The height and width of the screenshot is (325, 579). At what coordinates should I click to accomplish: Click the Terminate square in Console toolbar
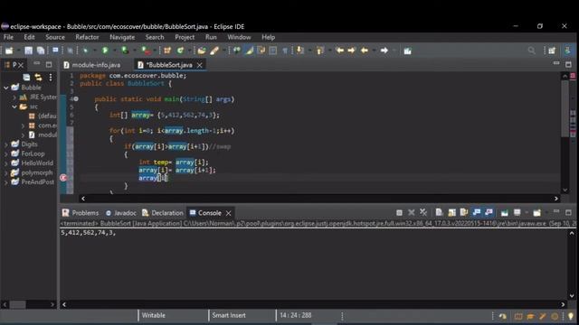[399, 213]
